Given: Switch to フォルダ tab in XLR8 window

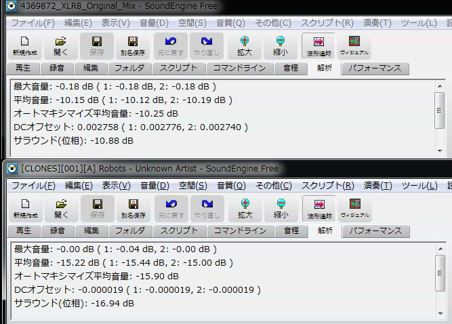Looking at the screenshot, I should [x=129, y=68].
